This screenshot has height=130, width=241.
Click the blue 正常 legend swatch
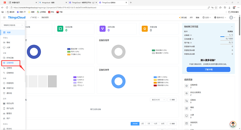(x=155, y=77)
